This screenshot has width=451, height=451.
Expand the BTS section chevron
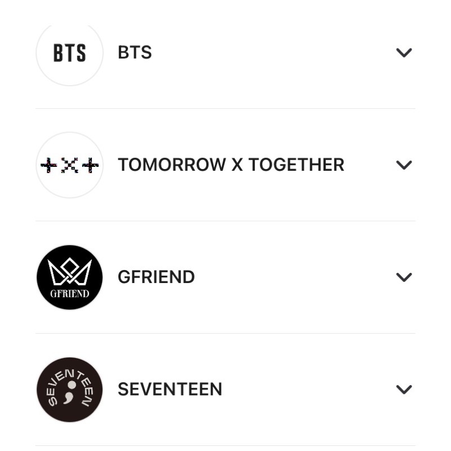tap(404, 52)
